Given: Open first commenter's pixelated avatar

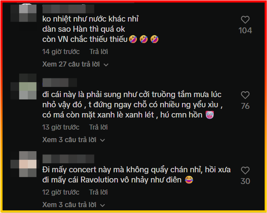Looking at the screenshot, I should [x=23, y=13].
